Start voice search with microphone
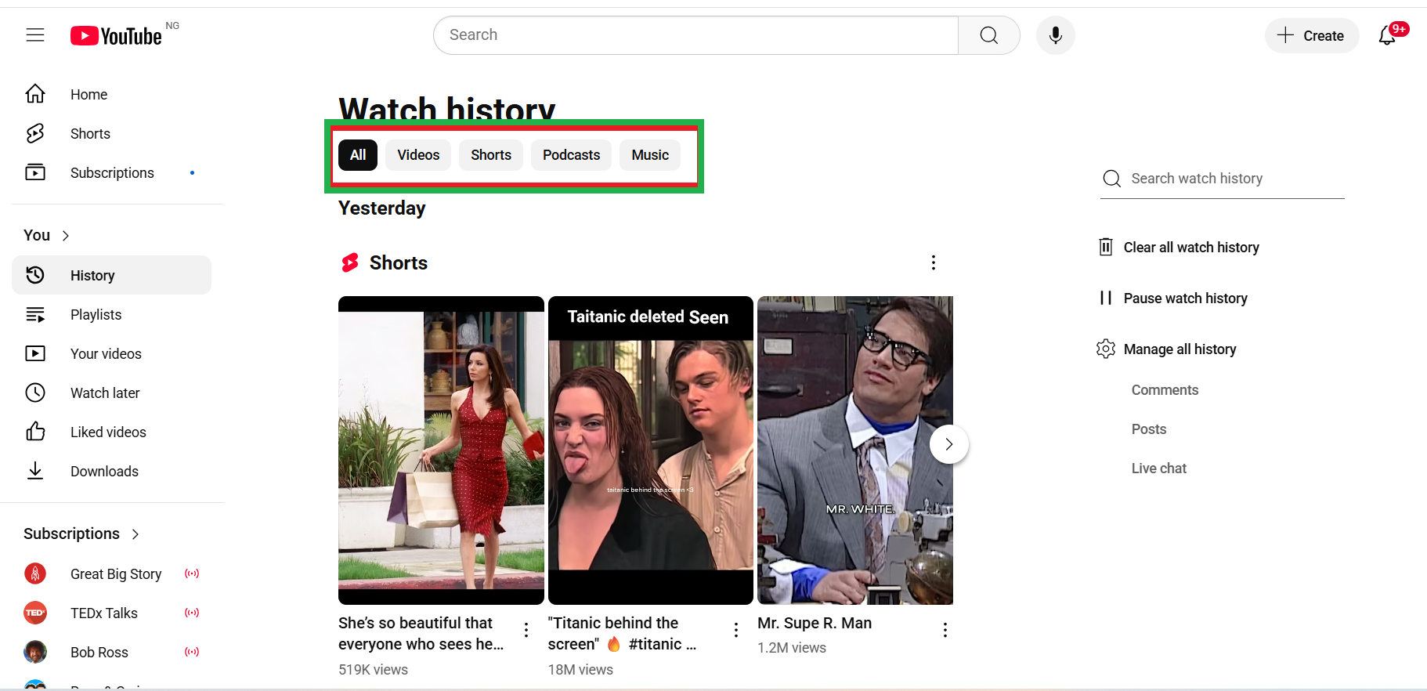 tap(1055, 35)
